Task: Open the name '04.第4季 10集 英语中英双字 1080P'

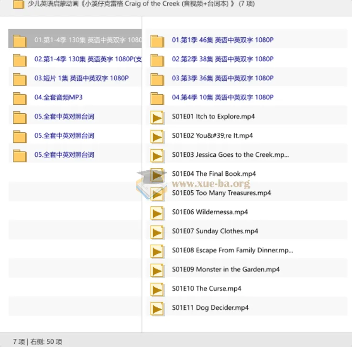Action: click(x=223, y=98)
